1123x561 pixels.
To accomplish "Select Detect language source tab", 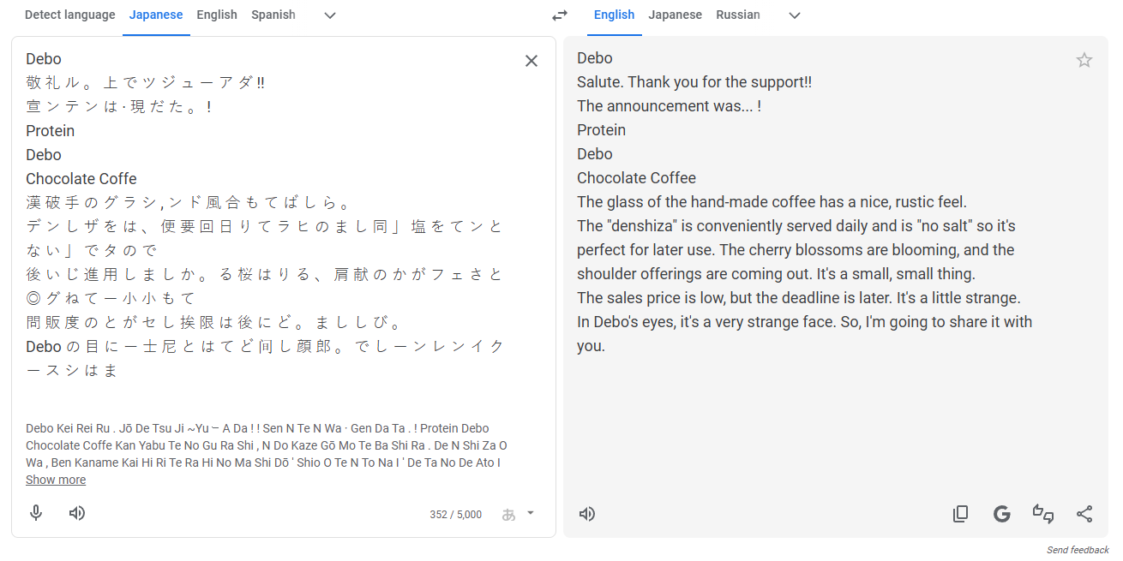I will (70, 15).
